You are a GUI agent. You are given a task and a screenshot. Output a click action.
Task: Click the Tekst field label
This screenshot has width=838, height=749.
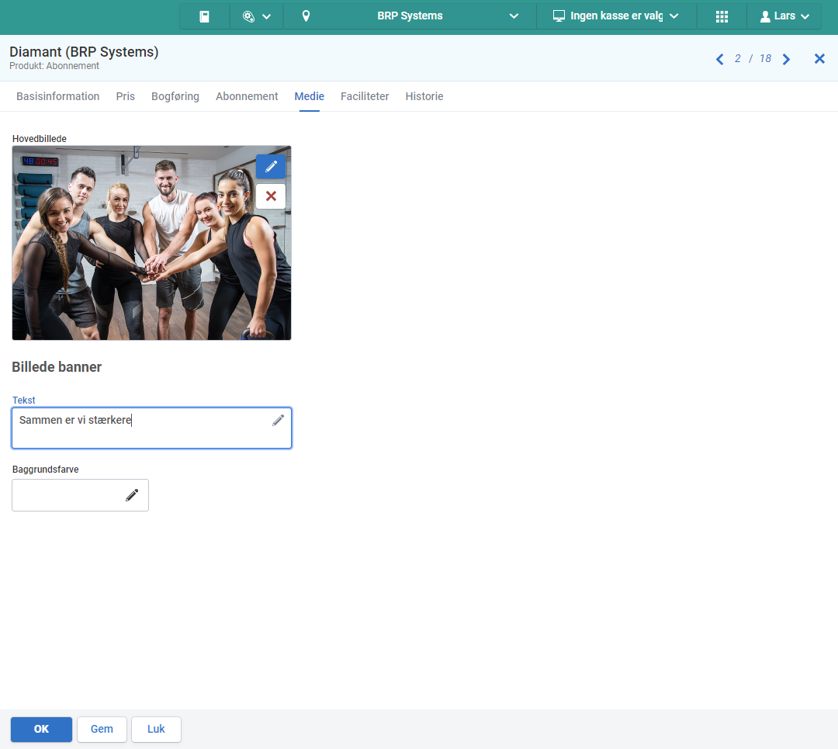pos(23,400)
